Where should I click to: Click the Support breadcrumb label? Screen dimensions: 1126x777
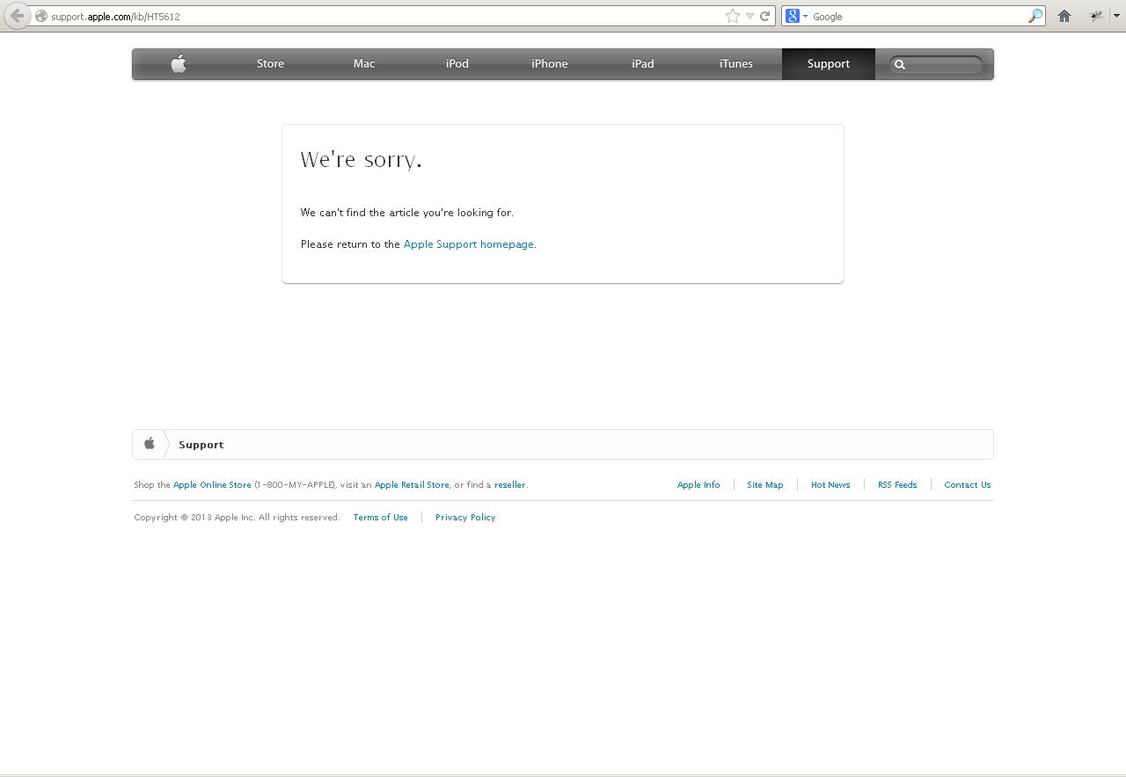(201, 445)
